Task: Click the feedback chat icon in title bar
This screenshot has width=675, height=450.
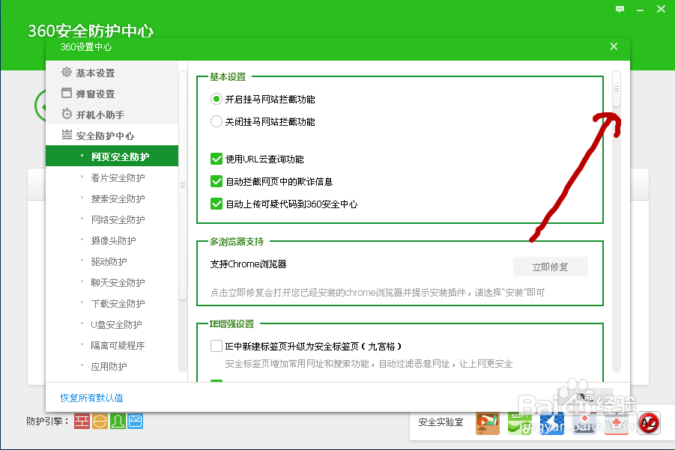Action: [x=620, y=9]
